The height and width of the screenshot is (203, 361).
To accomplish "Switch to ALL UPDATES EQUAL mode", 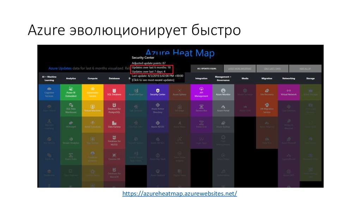I will (207, 69).
